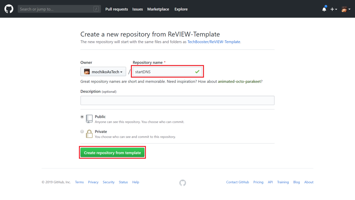The image size is (355, 200).
Task: Click the footer GitHub mark icon
Action: [183, 183]
